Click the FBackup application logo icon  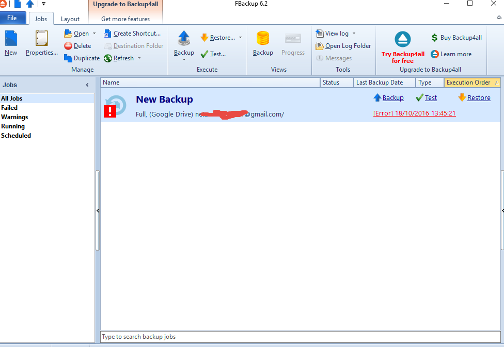pyautogui.click(x=3, y=4)
